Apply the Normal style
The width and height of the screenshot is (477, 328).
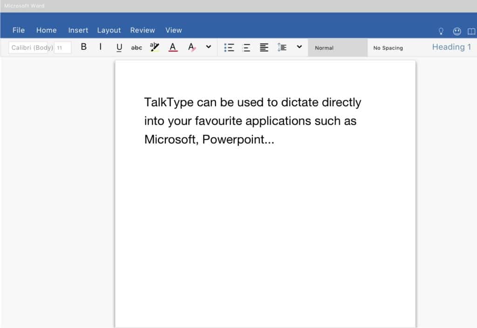[338, 48]
